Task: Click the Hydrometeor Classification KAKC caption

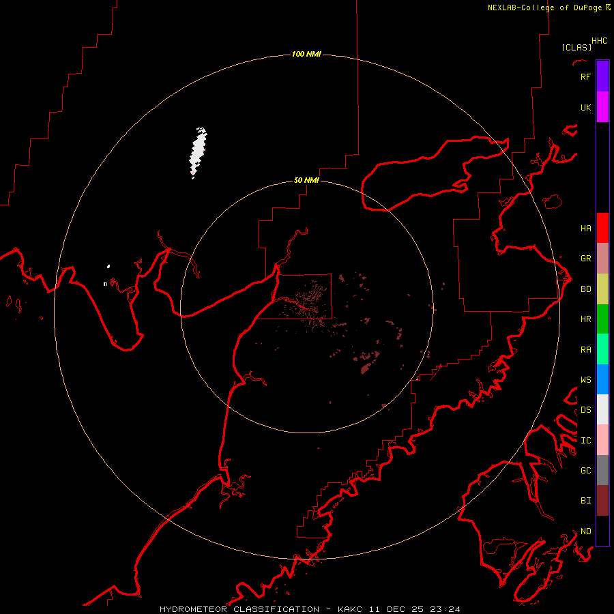Action: click(310, 609)
